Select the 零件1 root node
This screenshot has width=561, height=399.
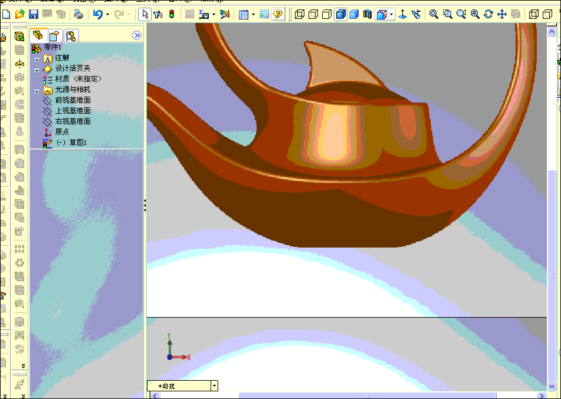click(47, 48)
